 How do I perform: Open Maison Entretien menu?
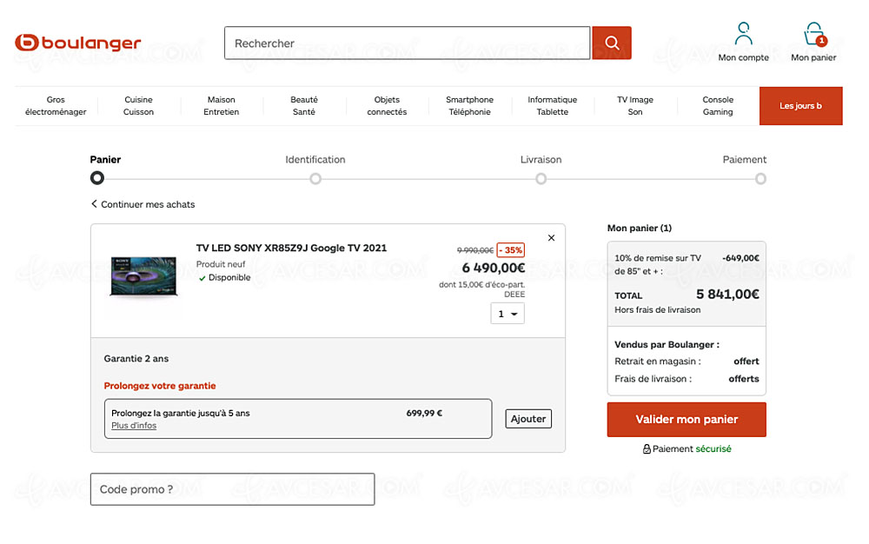pyautogui.click(x=221, y=106)
